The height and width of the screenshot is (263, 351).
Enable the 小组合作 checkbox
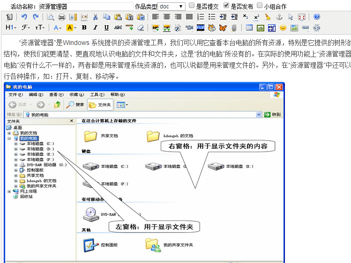click(x=260, y=5)
